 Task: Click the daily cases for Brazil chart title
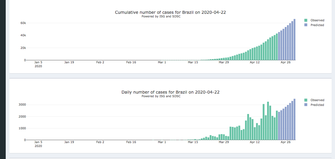[x=170, y=92]
